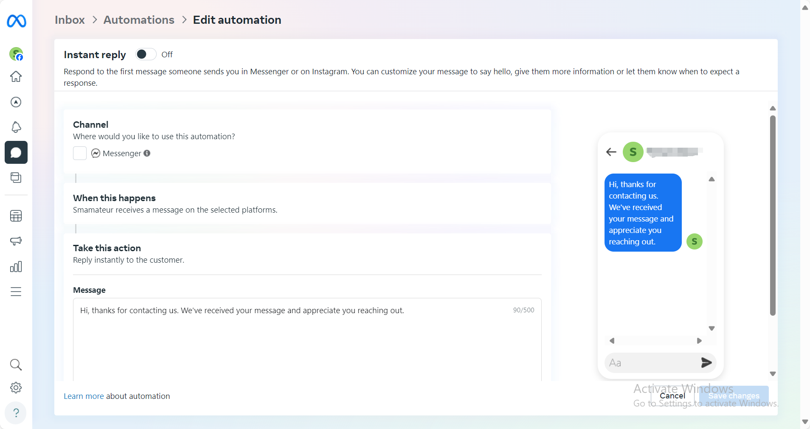Image resolution: width=810 pixels, height=429 pixels.
Task: Click the scroll-down arrow of the preview
Action: tap(712, 328)
